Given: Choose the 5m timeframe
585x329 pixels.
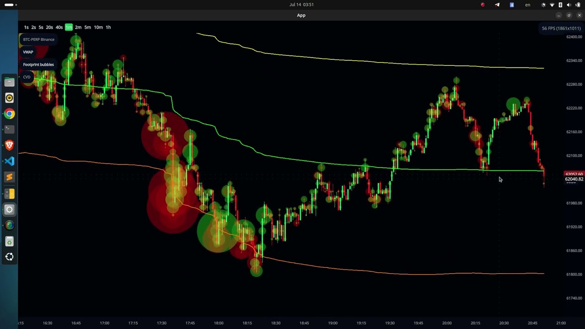Looking at the screenshot, I should 88,27.
